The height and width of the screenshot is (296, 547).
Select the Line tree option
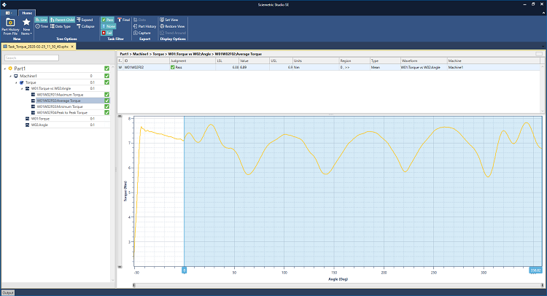[42, 19]
